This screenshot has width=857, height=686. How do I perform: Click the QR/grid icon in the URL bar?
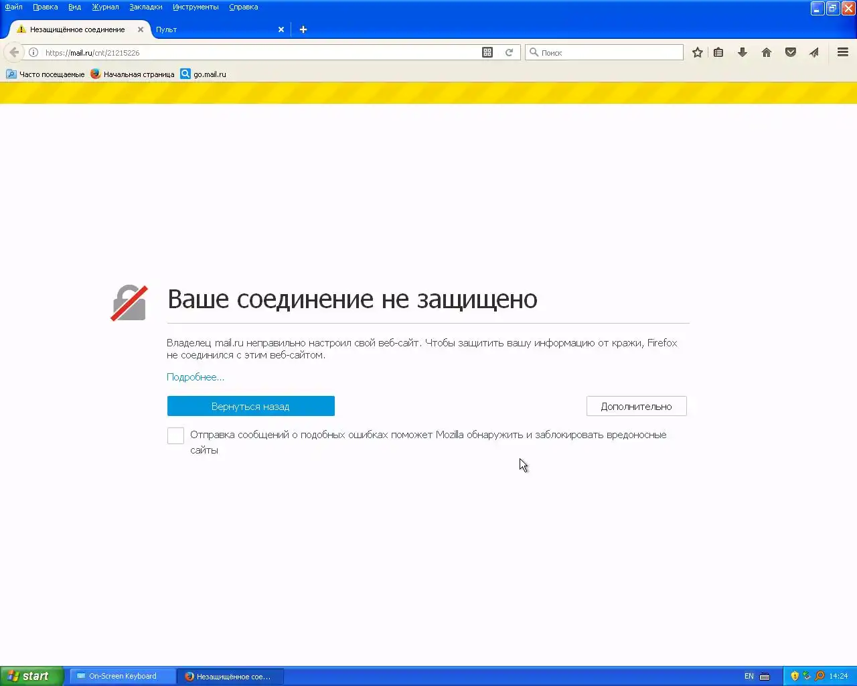487,52
